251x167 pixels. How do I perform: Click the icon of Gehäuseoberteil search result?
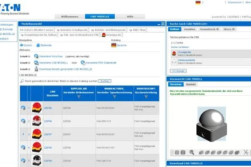[x=174, y=61]
